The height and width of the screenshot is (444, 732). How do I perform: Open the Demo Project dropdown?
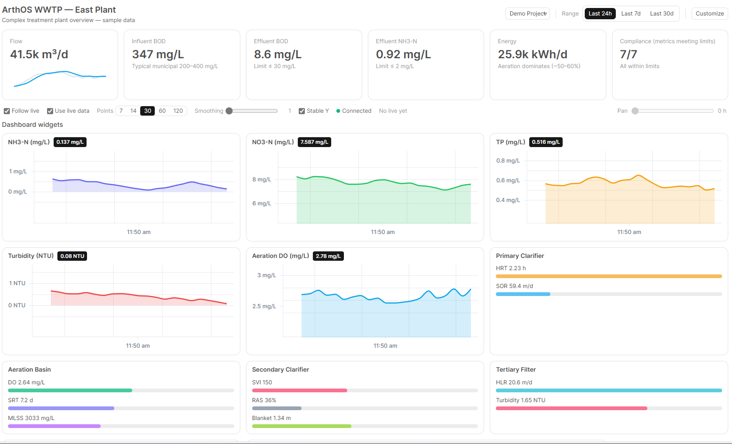(527, 14)
